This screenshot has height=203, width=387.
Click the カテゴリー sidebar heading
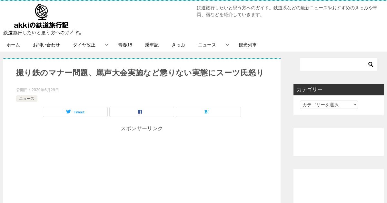click(x=339, y=90)
